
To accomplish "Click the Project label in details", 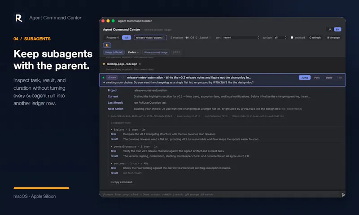I will point(113,90).
